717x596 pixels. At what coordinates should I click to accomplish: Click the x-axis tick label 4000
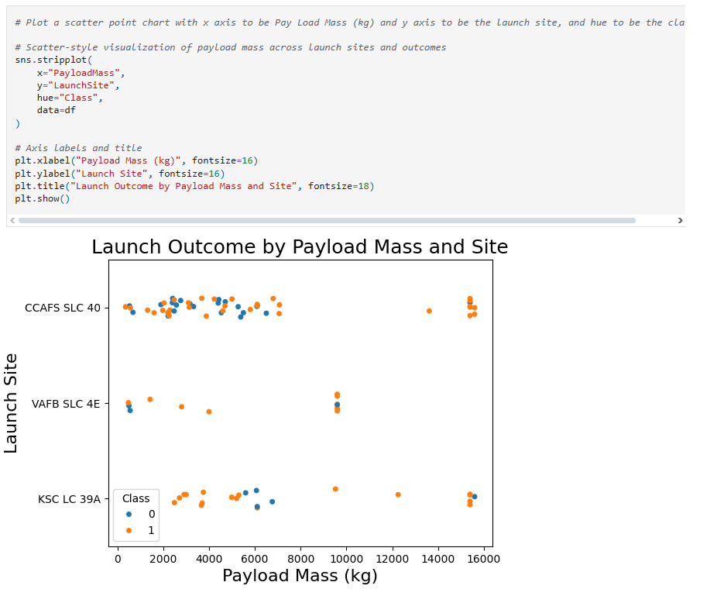click(x=209, y=559)
